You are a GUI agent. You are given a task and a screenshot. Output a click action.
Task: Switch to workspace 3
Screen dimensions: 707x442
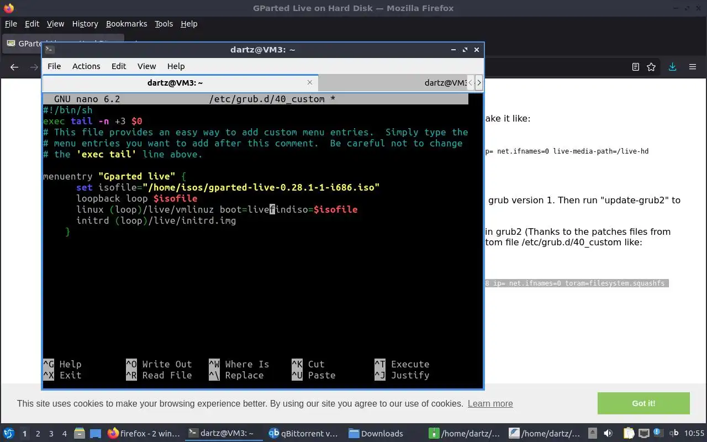pyautogui.click(x=51, y=434)
